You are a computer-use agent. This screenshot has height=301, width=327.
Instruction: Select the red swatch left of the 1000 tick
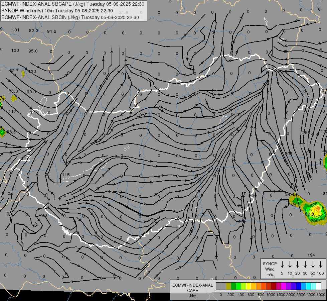(269, 286)
